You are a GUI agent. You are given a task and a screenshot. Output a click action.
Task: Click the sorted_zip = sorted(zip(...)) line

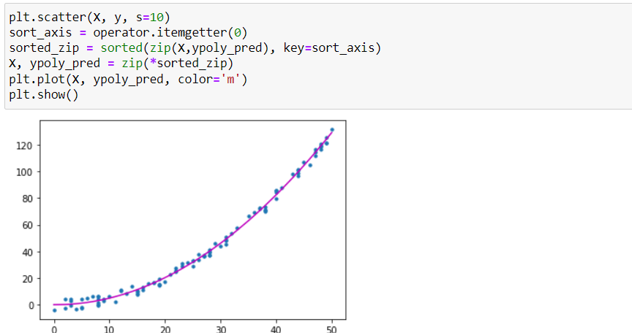pos(195,48)
